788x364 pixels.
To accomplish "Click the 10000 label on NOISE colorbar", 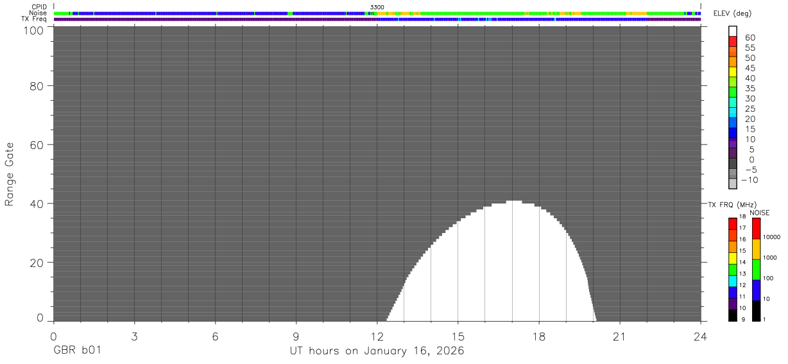I will [x=771, y=237].
